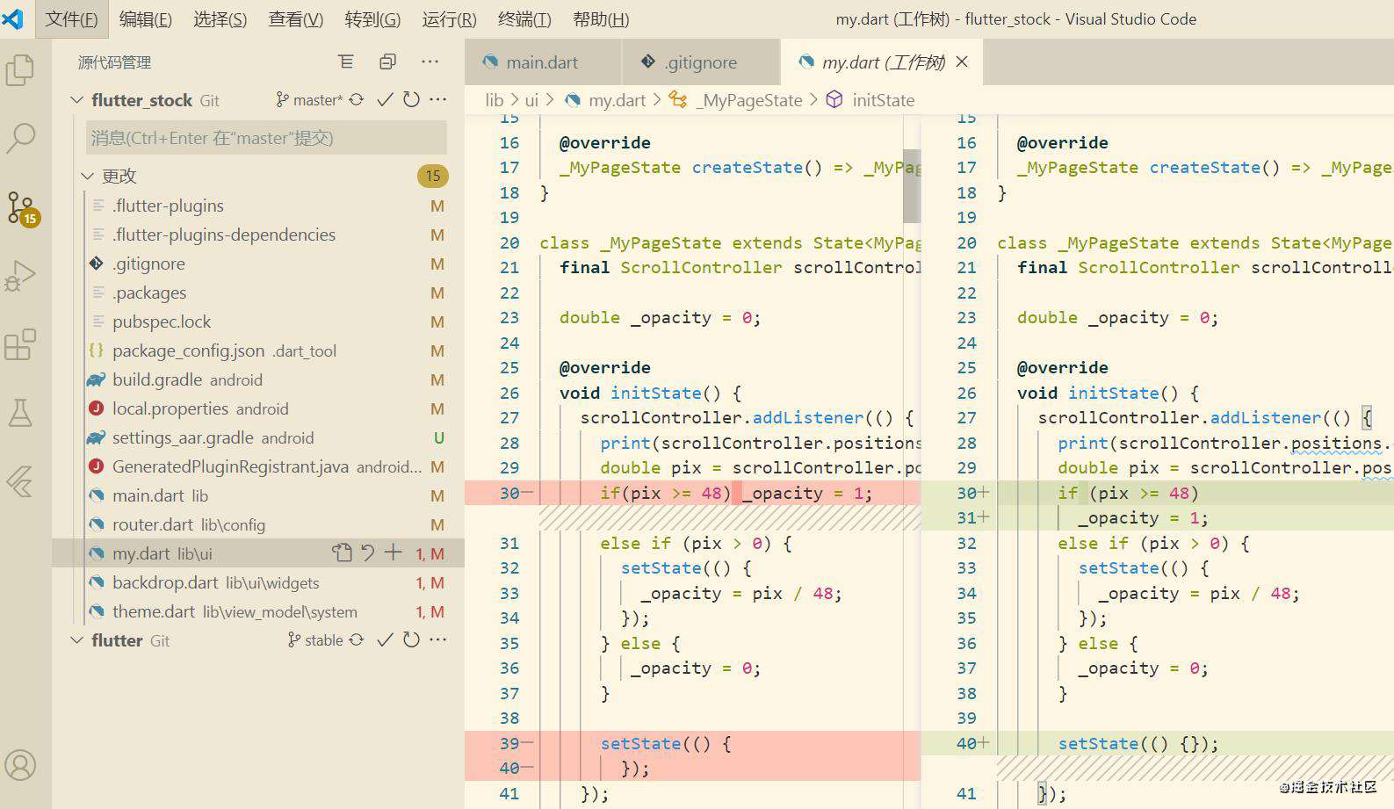
Task: Open file icon on my.dart row
Action: click(342, 553)
